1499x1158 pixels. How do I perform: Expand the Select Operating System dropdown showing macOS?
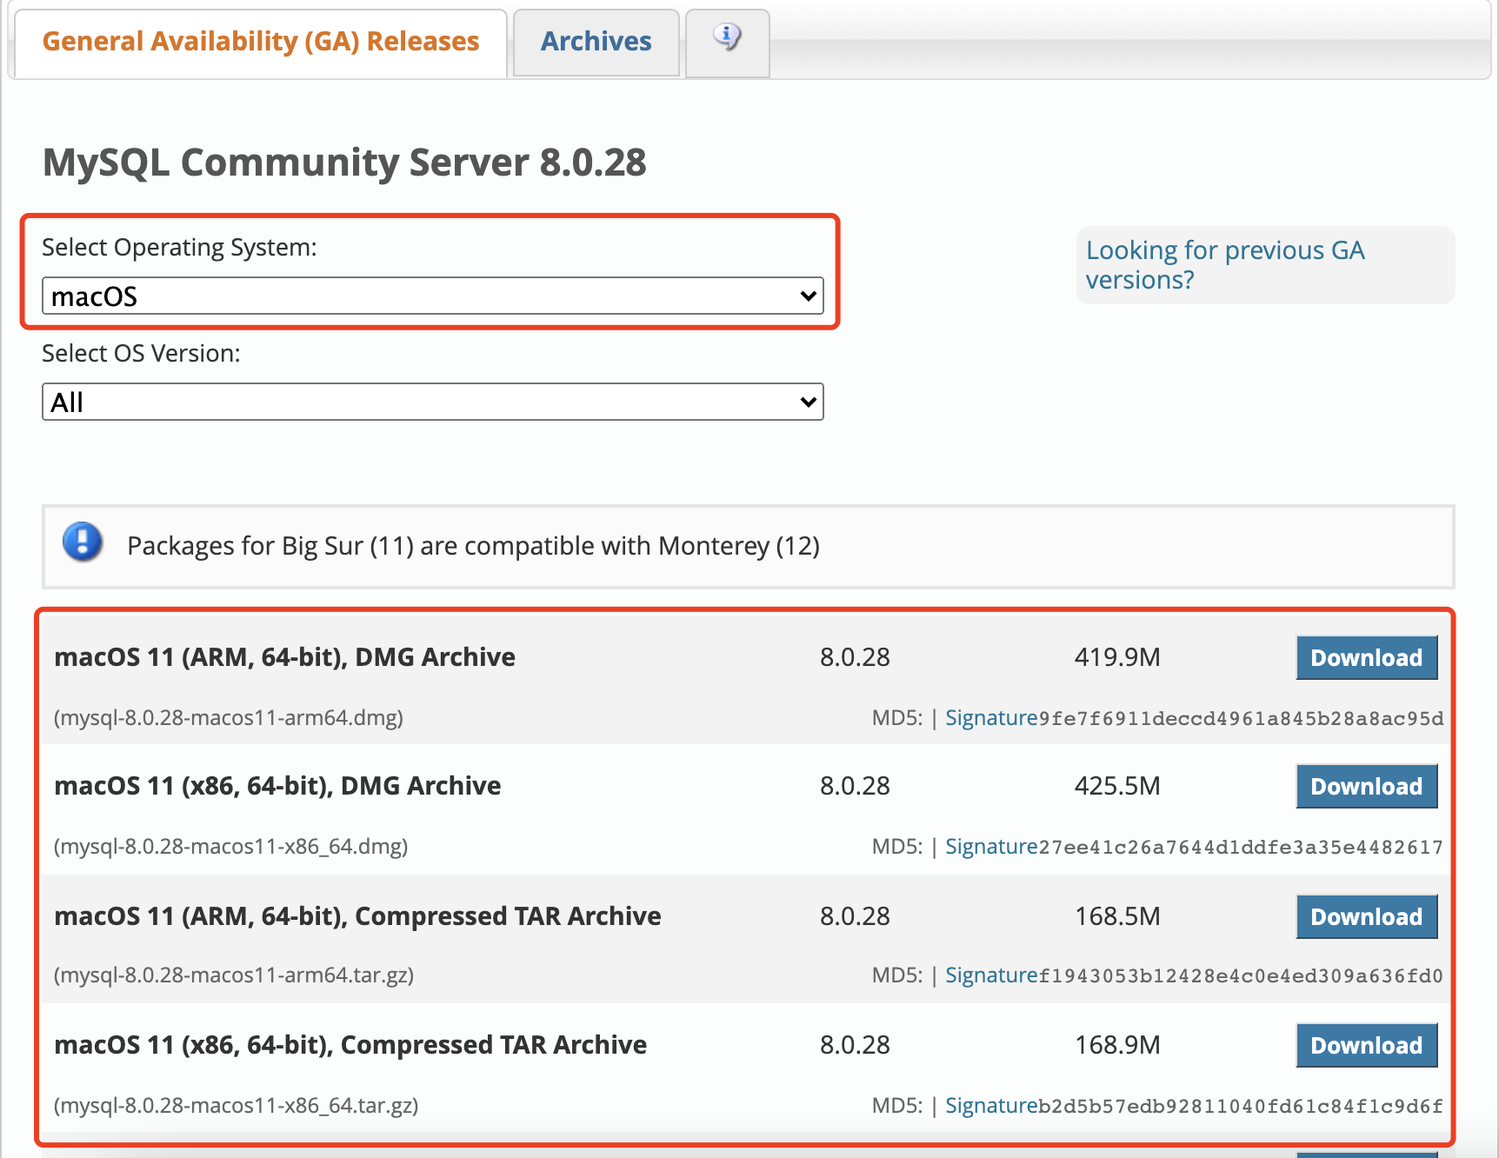[432, 296]
